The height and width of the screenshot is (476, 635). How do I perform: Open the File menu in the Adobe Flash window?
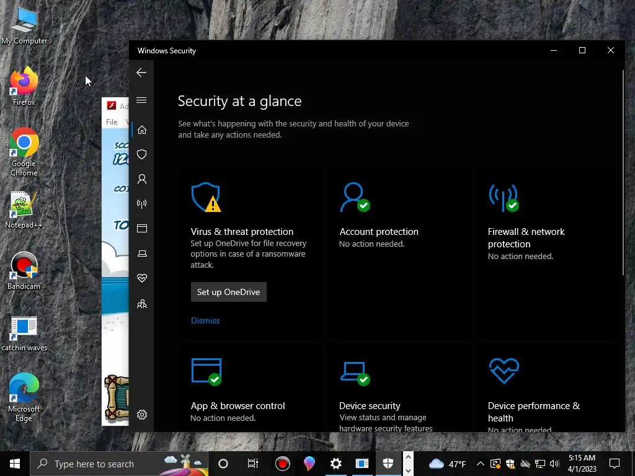(x=112, y=122)
